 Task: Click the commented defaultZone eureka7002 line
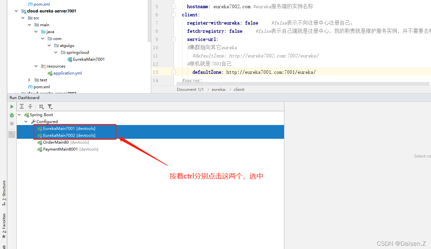click(x=255, y=56)
